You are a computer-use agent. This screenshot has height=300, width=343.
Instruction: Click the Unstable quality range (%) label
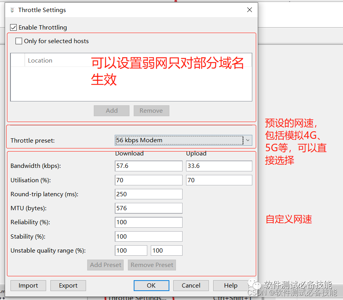(48, 250)
